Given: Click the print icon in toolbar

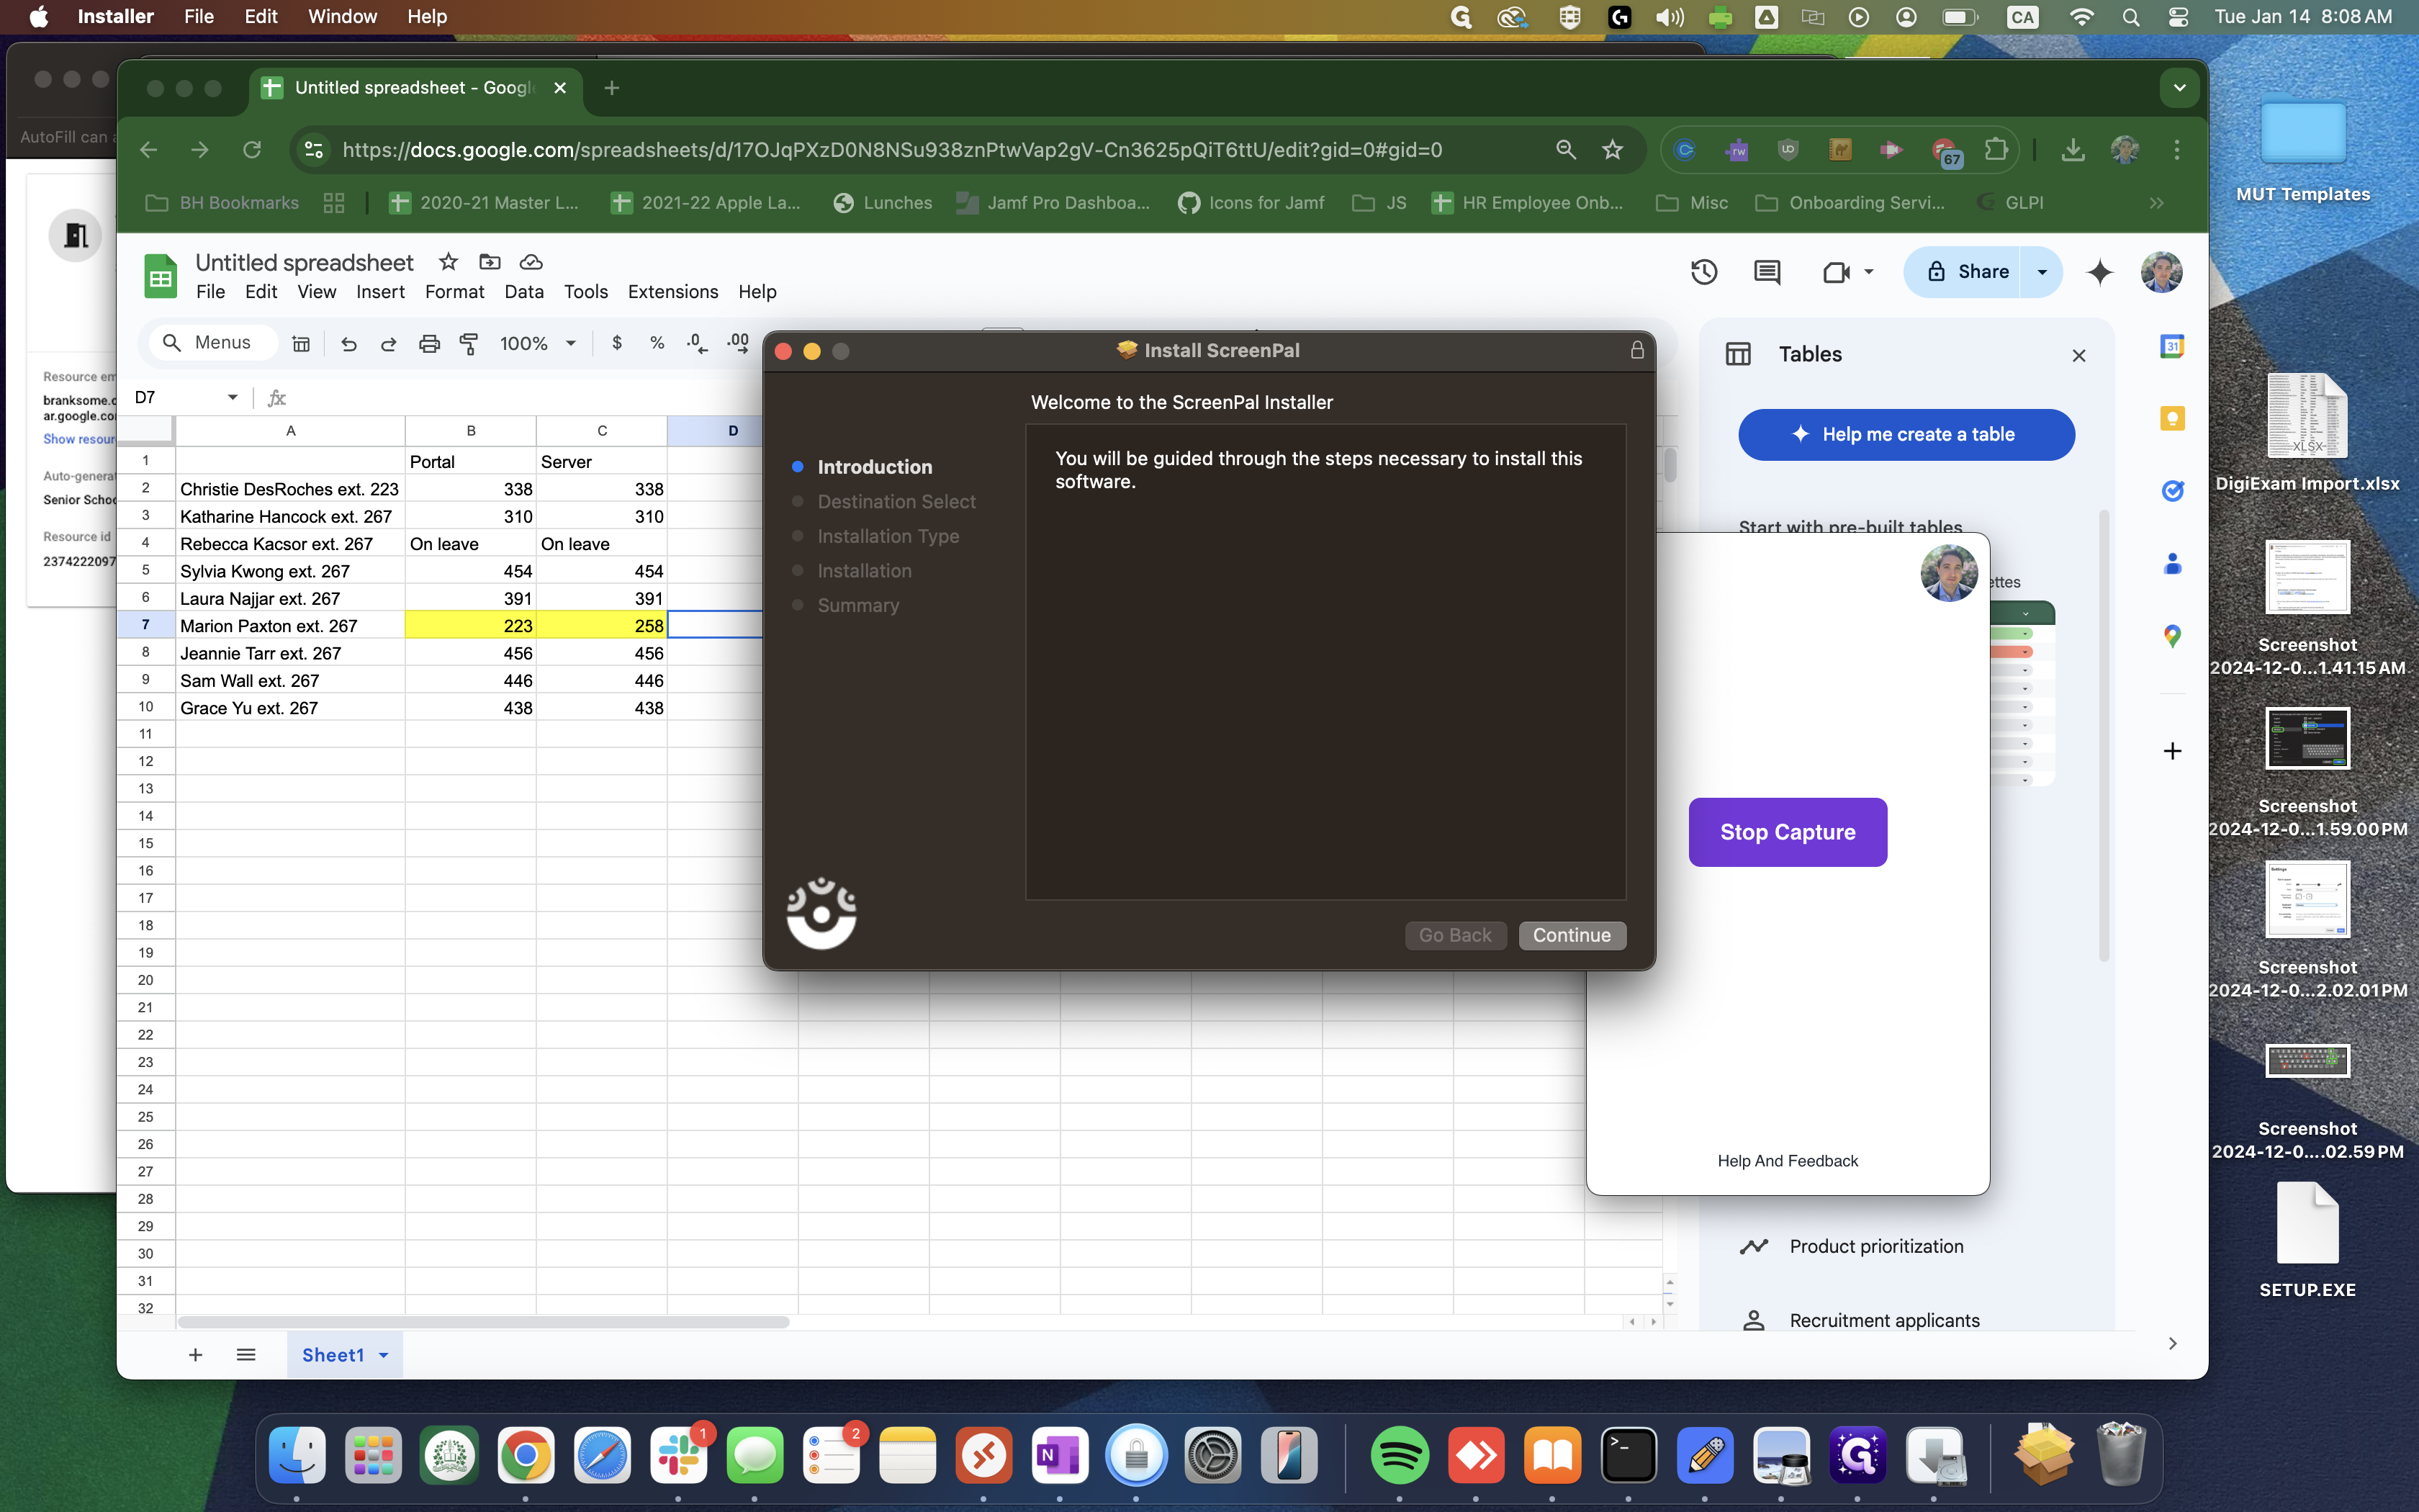Looking at the screenshot, I should (x=429, y=343).
